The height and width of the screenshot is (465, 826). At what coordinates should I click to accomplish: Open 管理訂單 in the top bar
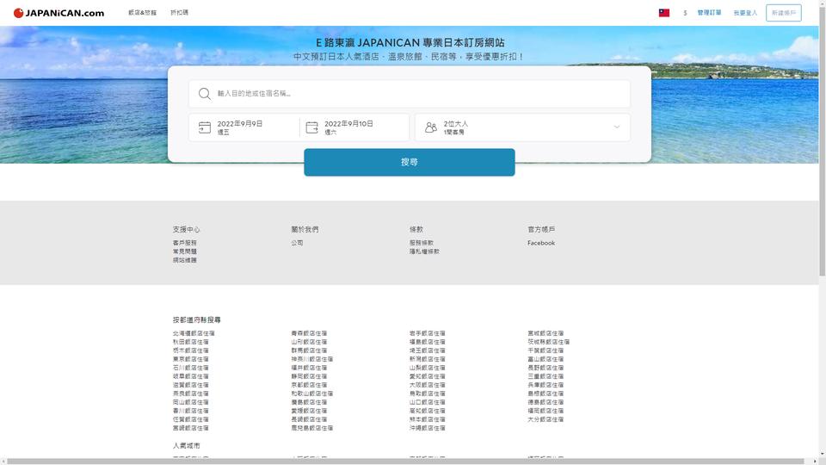(x=709, y=13)
